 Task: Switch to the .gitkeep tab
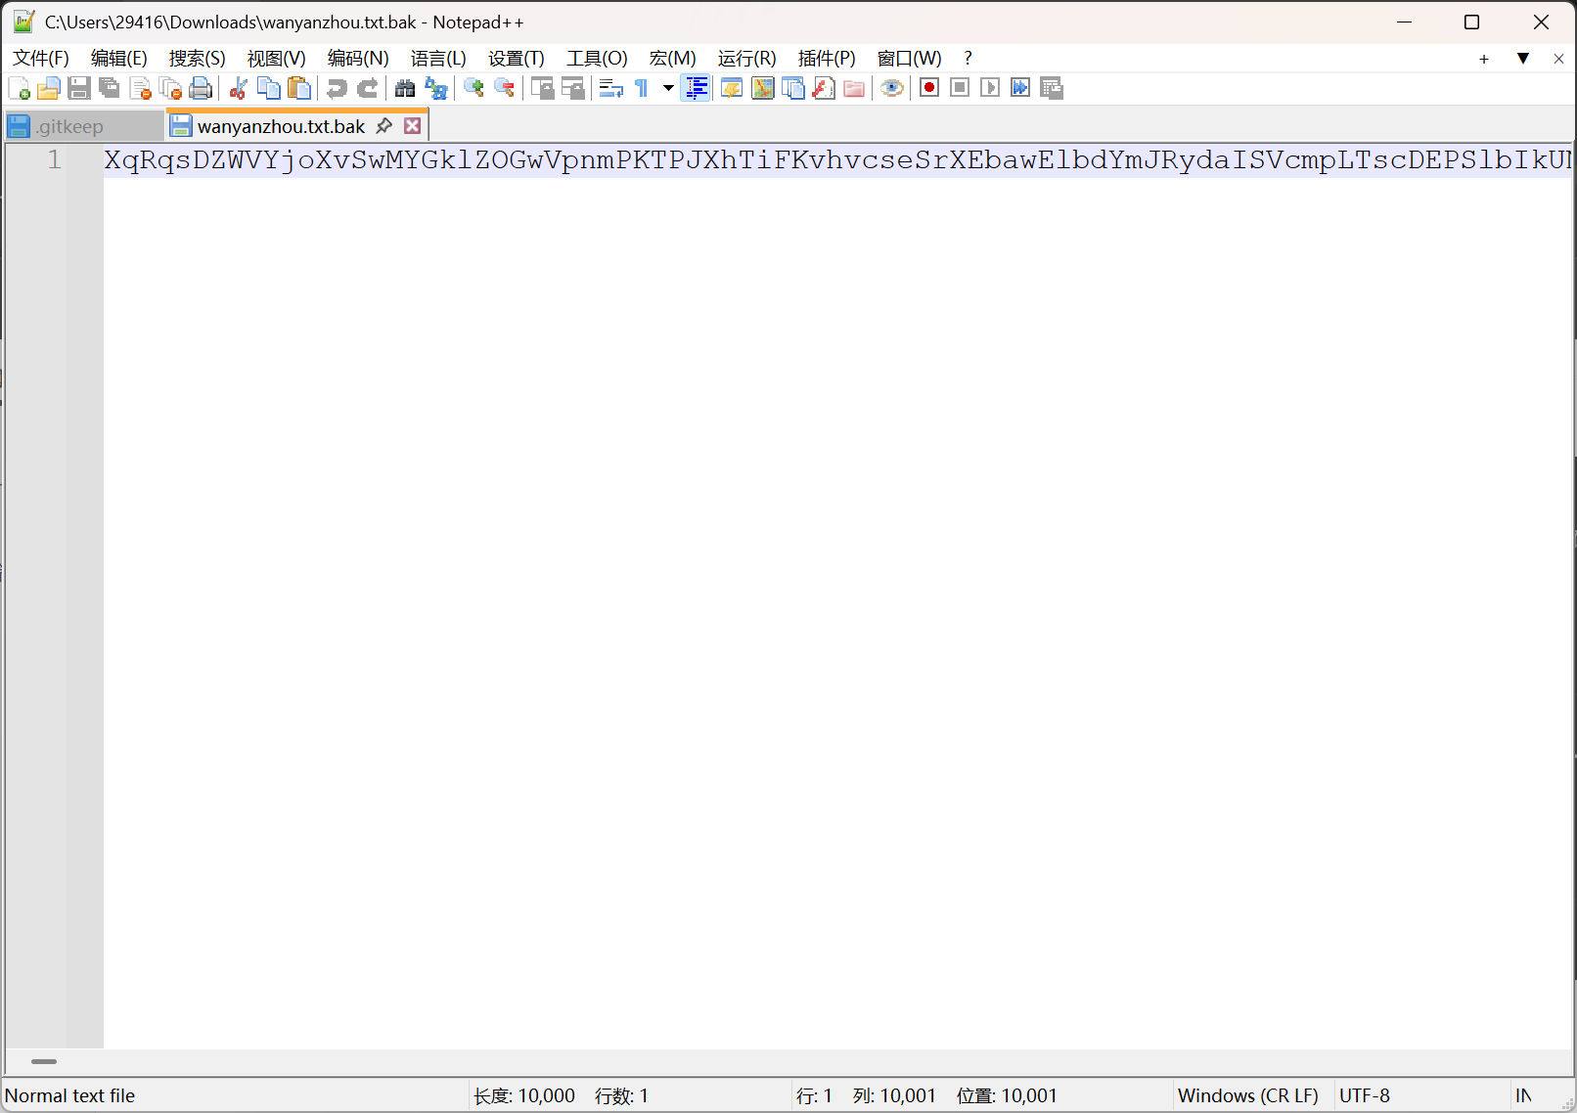coord(84,126)
